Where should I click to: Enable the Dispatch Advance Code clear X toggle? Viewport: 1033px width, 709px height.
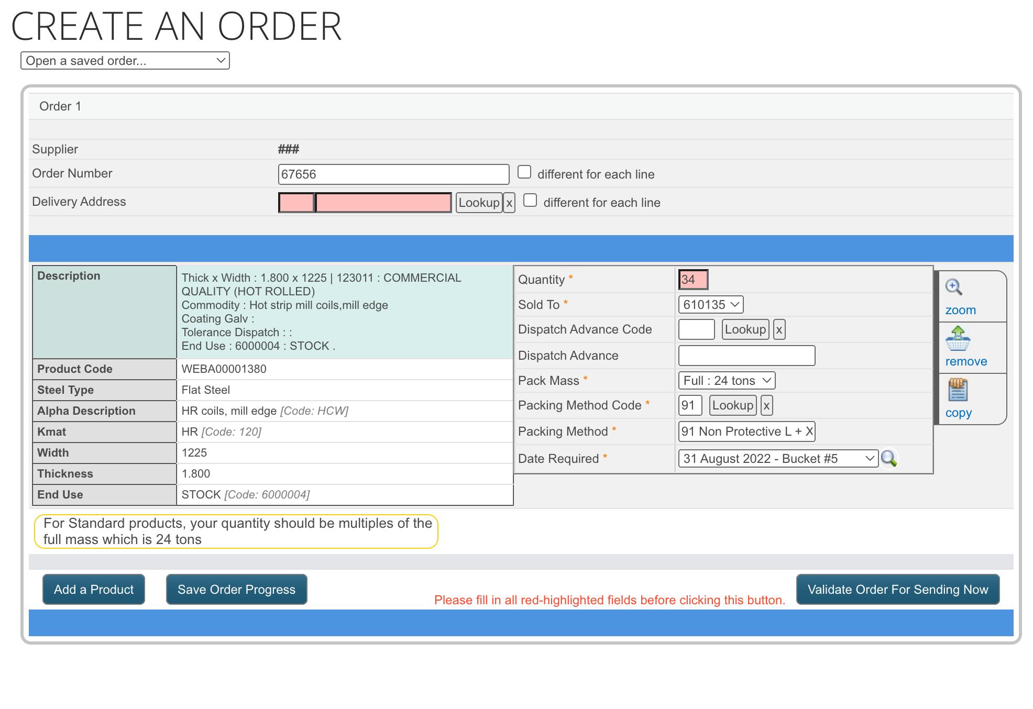point(778,329)
